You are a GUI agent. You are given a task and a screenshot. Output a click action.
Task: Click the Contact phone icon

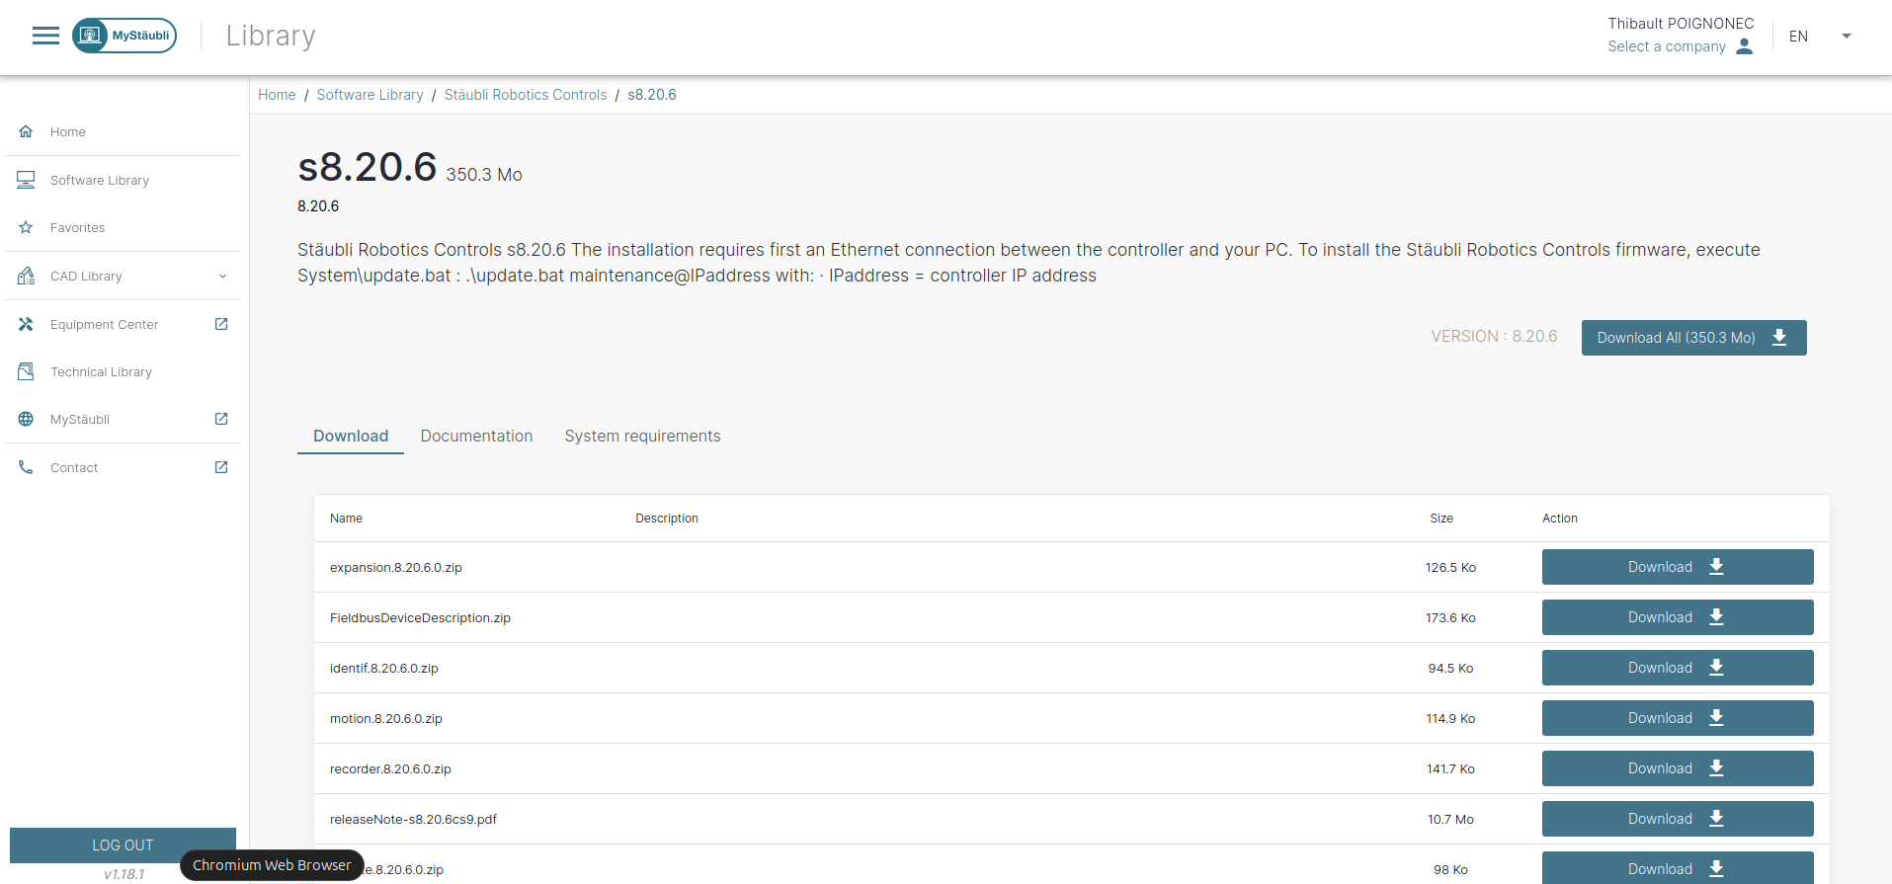(26, 467)
